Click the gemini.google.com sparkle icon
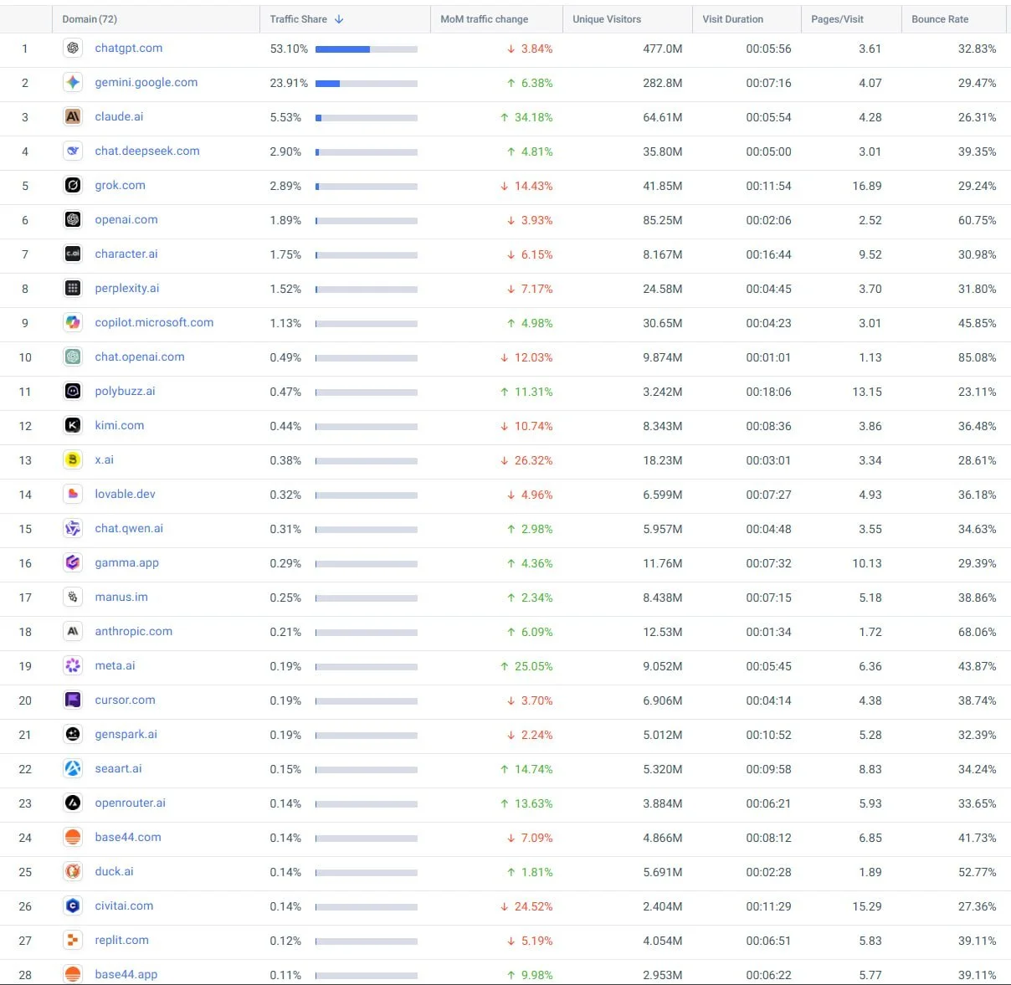This screenshot has height=985, width=1011. tap(73, 83)
